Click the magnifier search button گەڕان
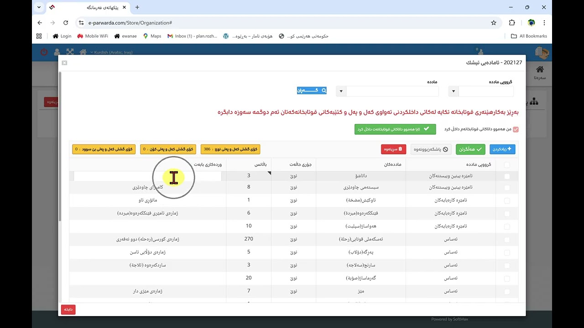 tap(312, 91)
